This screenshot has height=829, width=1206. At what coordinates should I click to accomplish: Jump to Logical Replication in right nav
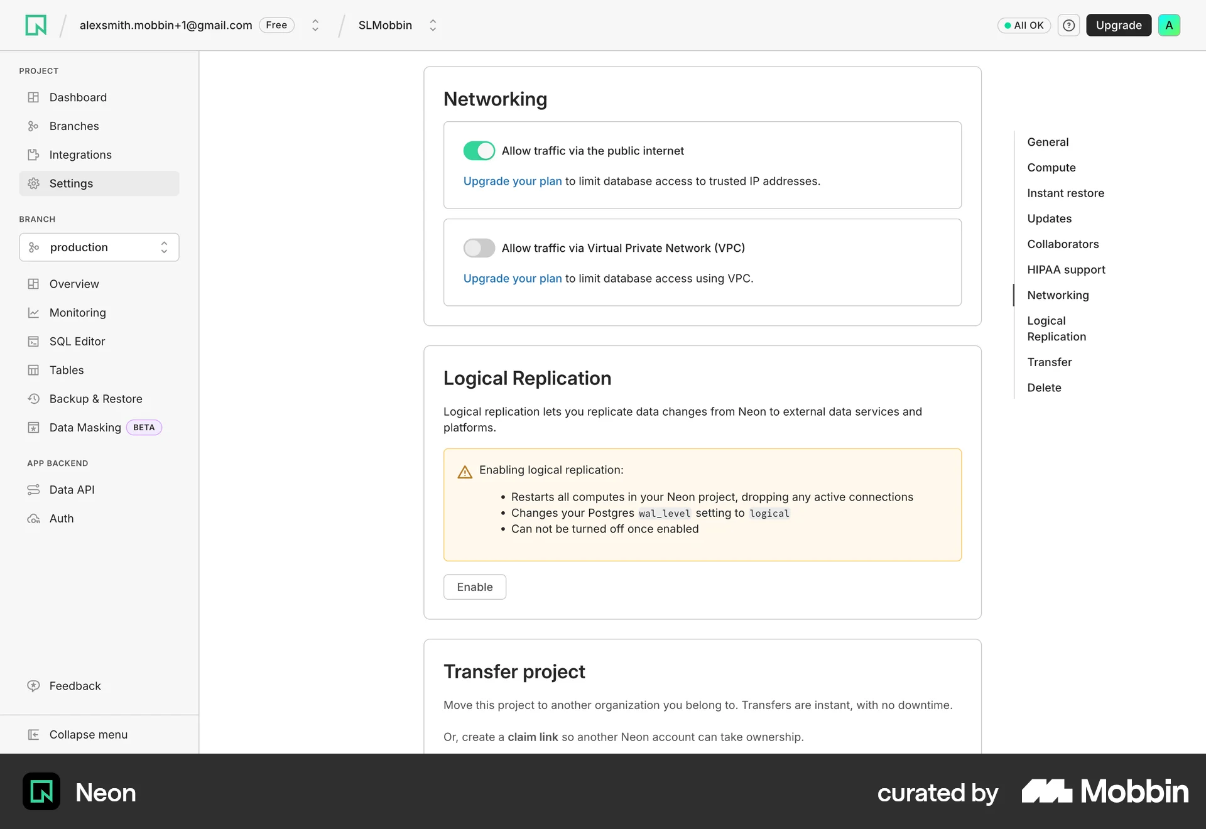point(1057,328)
